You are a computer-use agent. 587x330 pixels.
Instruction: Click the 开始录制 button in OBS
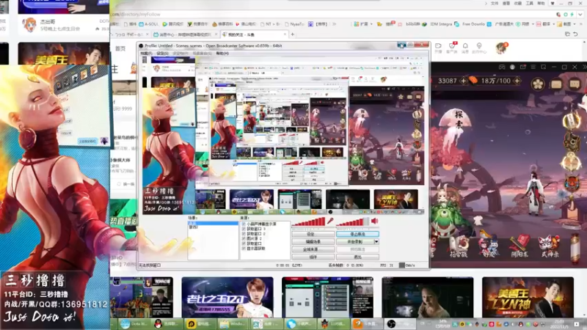[355, 242]
